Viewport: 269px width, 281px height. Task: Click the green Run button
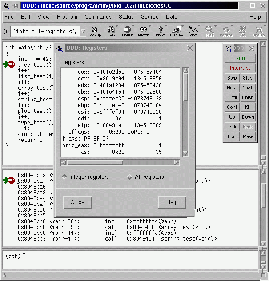coord(240,58)
